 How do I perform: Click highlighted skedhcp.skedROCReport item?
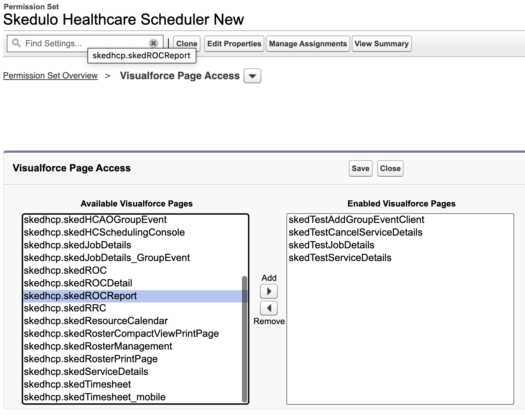point(132,296)
